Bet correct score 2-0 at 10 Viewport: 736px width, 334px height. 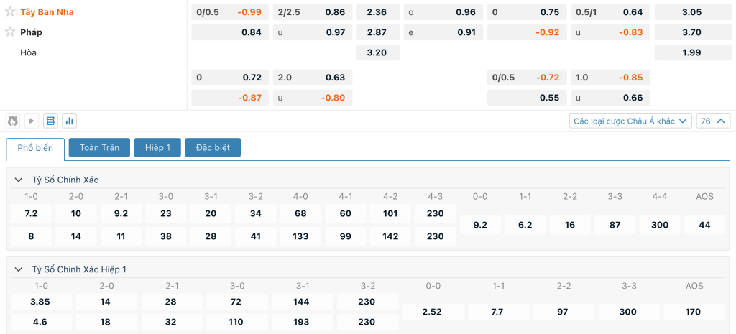coord(76,213)
